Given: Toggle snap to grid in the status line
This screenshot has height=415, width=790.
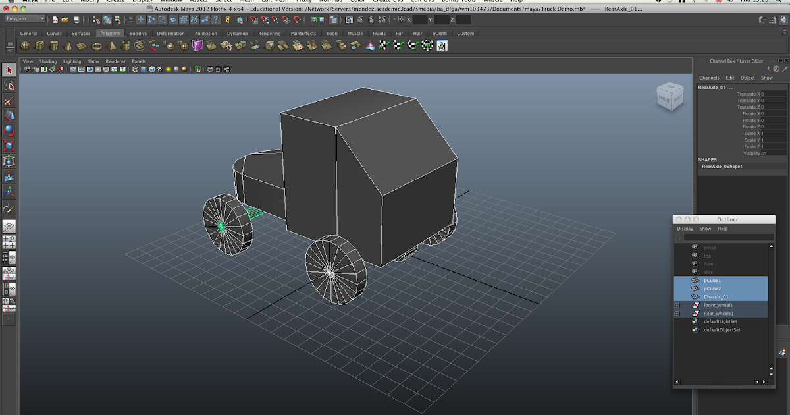Looking at the screenshot, I should point(254,20).
